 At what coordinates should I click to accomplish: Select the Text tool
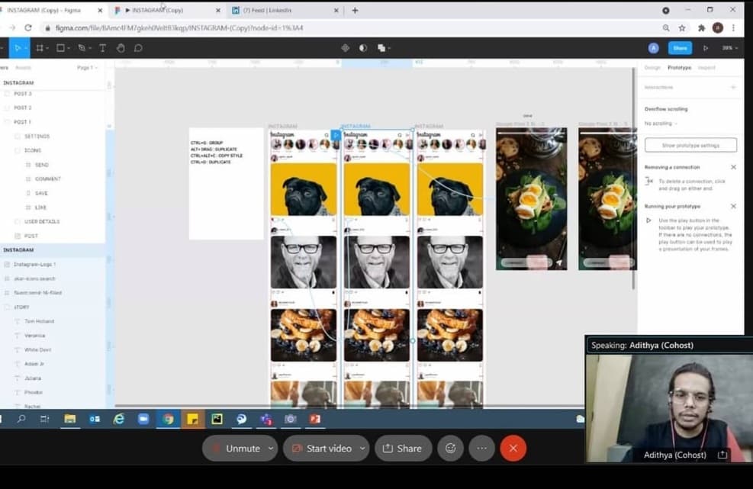click(102, 48)
